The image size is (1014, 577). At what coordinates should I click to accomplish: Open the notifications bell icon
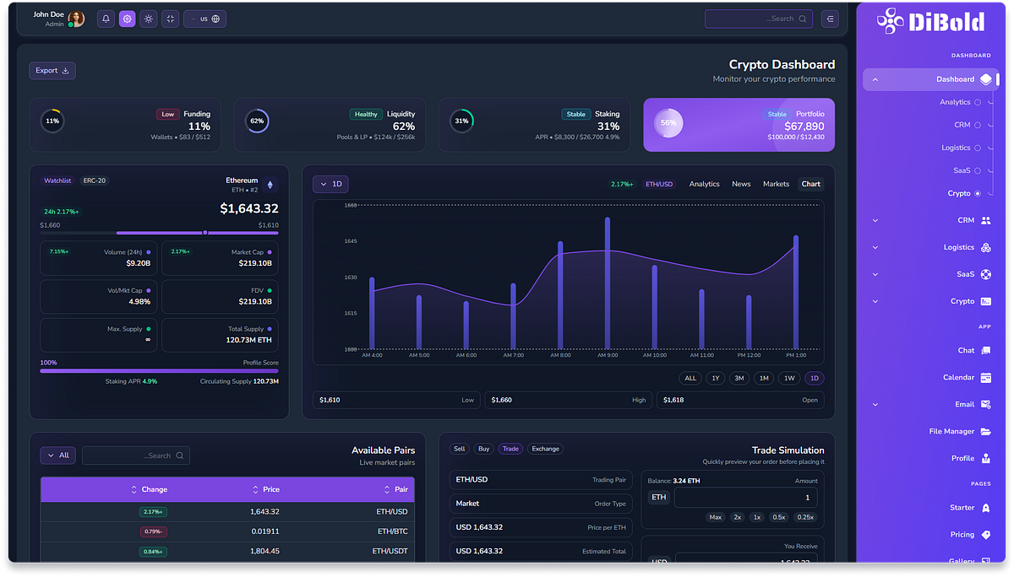click(x=106, y=19)
